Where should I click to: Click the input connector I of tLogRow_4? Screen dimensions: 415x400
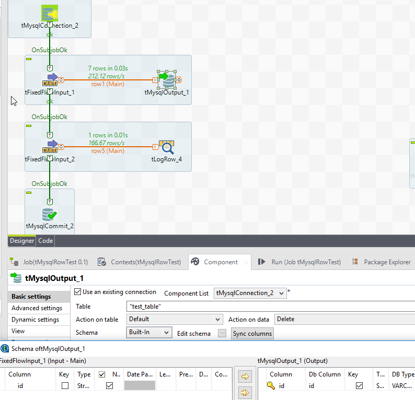(x=155, y=147)
